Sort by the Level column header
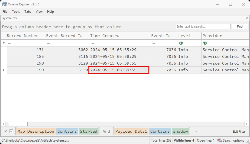The image size is (250, 144). (189, 36)
